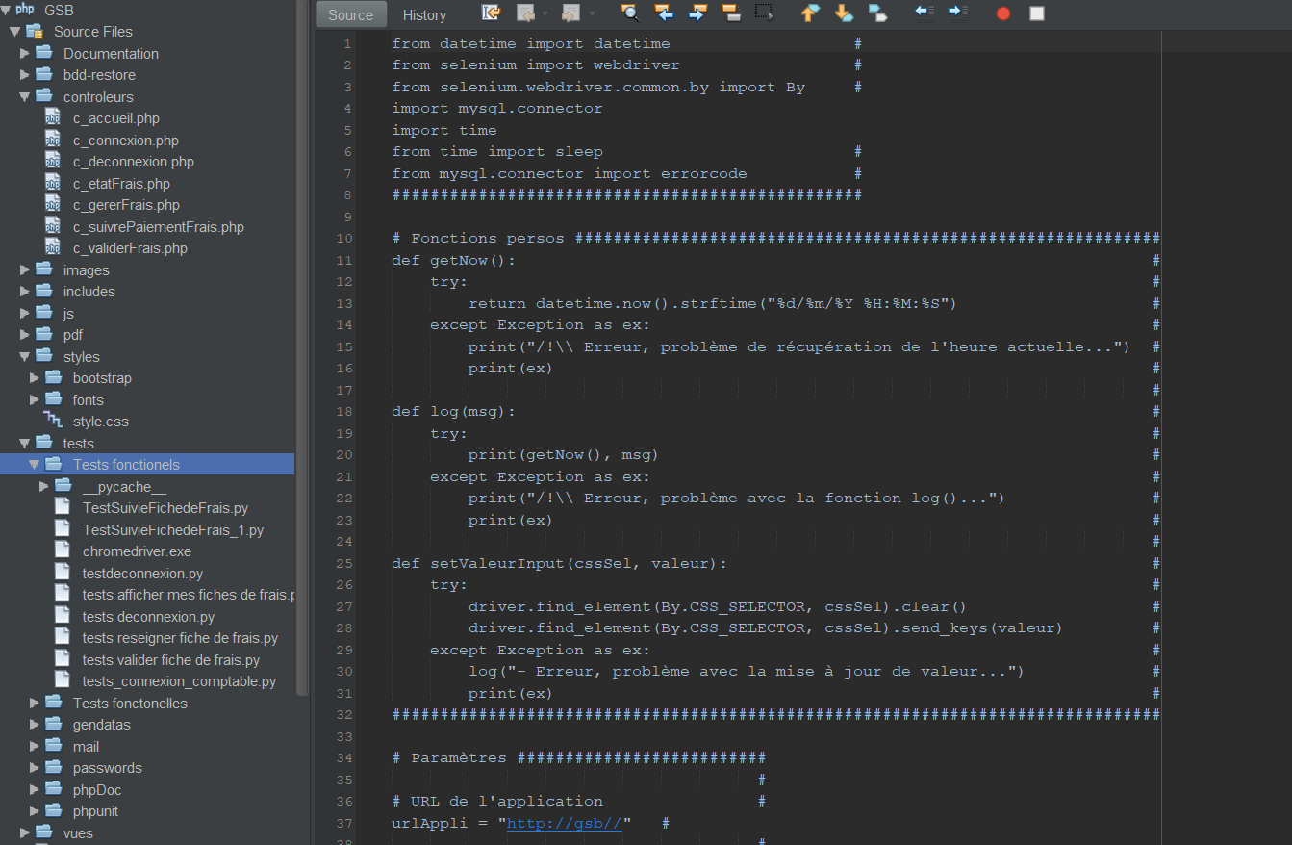Select tests reseigner fiche de frais.py

pos(180,638)
